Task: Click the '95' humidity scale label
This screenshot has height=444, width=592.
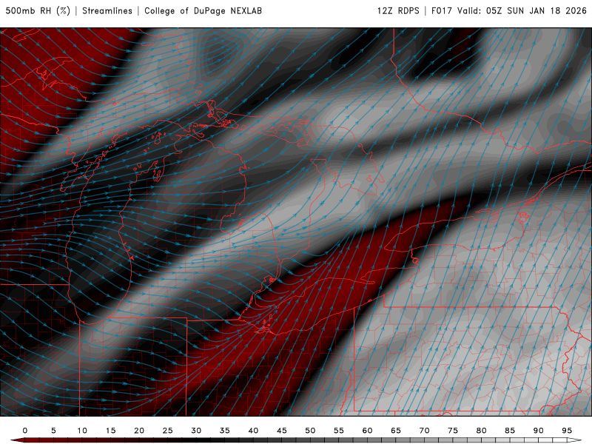Action: pyautogui.click(x=567, y=431)
